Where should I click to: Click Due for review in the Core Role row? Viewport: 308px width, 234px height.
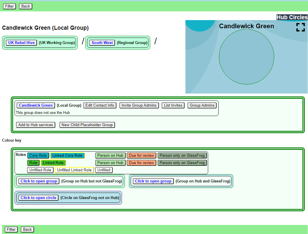(141, 156)
